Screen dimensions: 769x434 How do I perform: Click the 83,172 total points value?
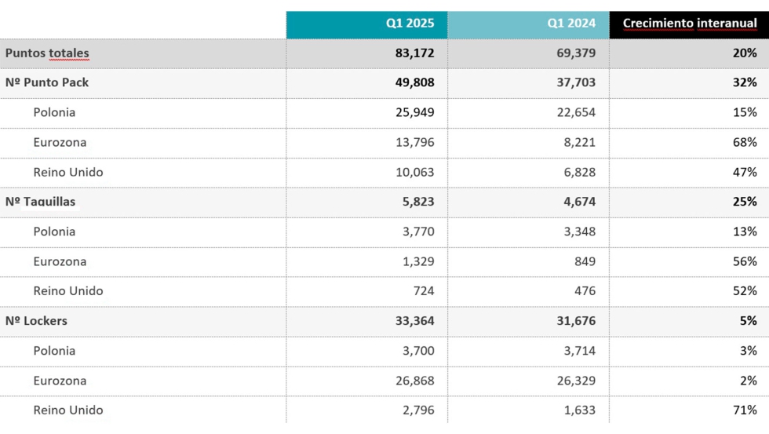[415, 53]
